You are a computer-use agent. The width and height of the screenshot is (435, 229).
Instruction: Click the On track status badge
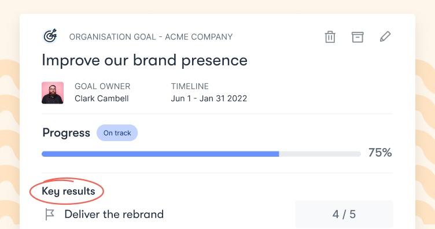(117, 133)
